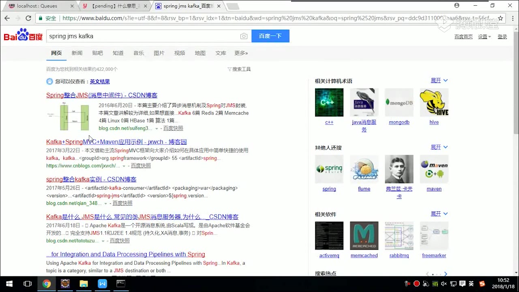Image resolution: width=519 pixels, height=292 pixels.
Task: Expand the 更多» category menu
Action: 241,53
